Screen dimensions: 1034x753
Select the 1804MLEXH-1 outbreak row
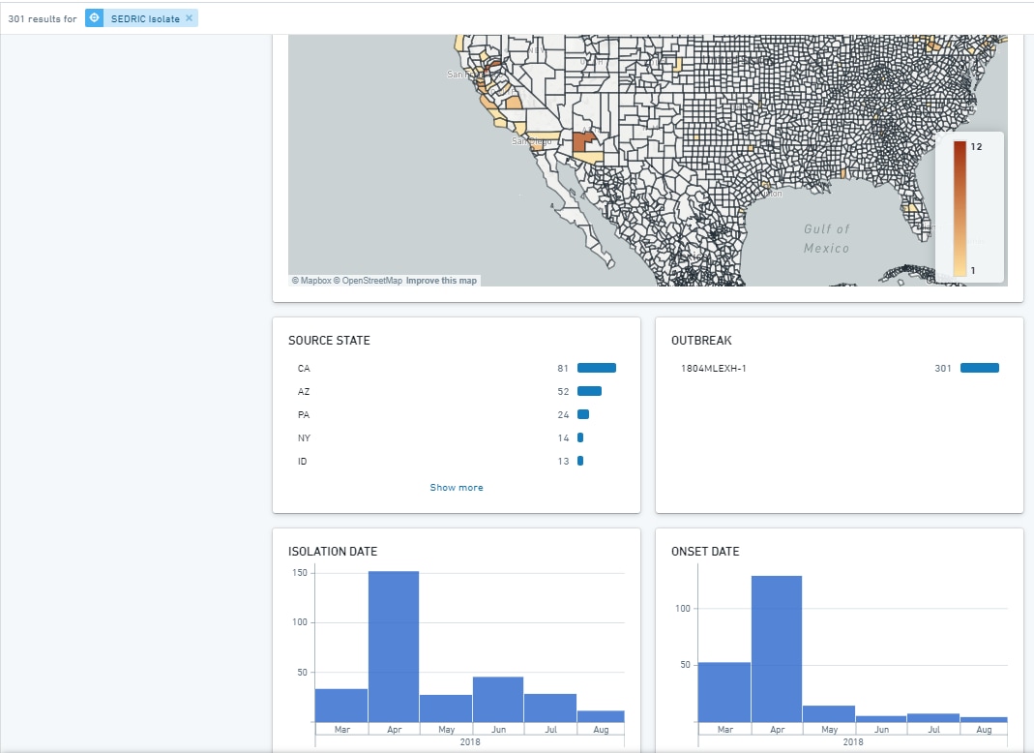click(840, 368)
